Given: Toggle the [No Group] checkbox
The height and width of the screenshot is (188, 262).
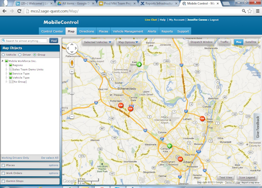Looking at the screenshot, I should 11,82.
